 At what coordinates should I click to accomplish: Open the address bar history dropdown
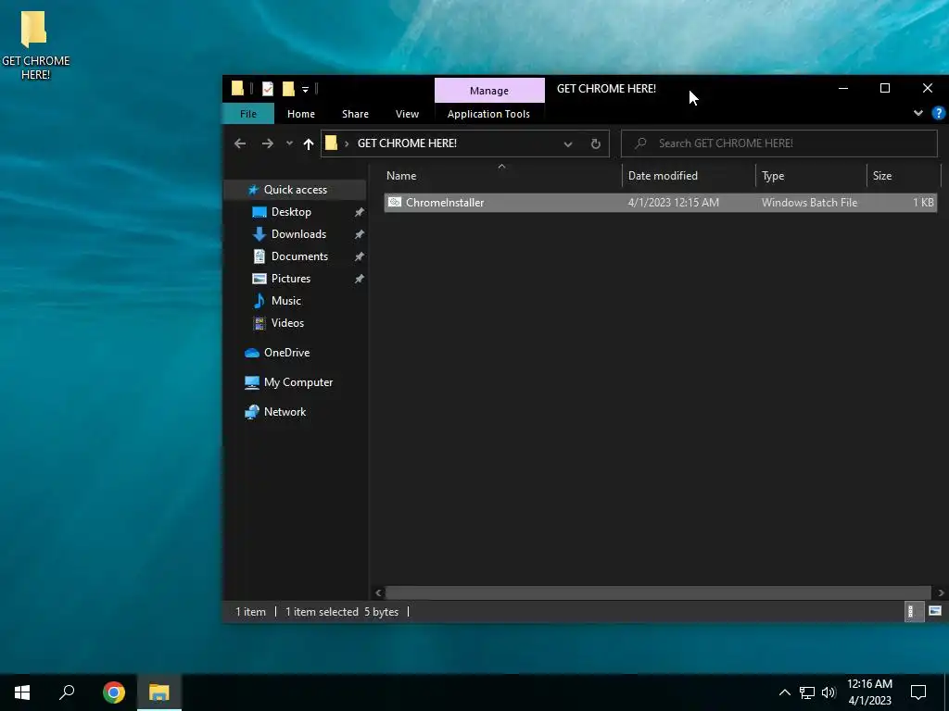click(x=568, y=143)
